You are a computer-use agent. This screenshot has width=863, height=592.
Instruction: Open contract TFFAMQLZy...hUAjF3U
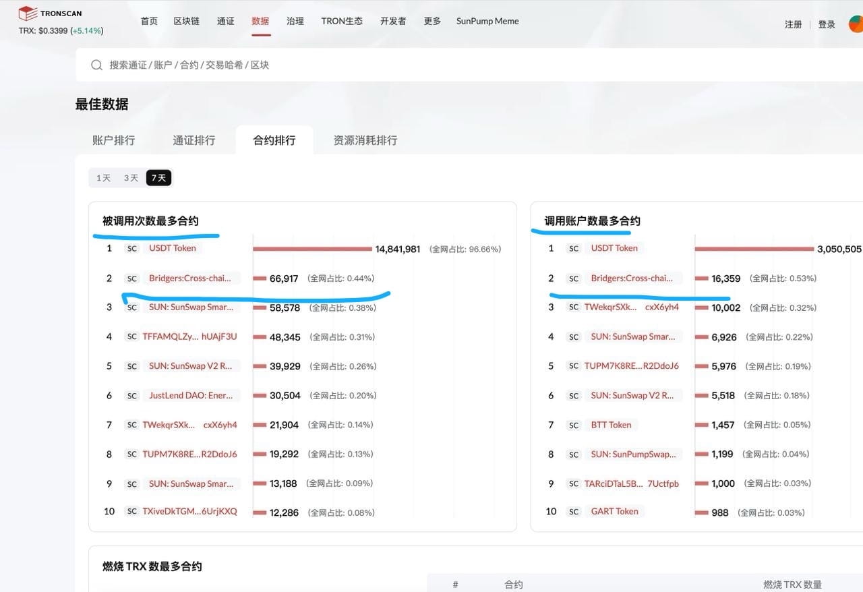pos(189,337)
